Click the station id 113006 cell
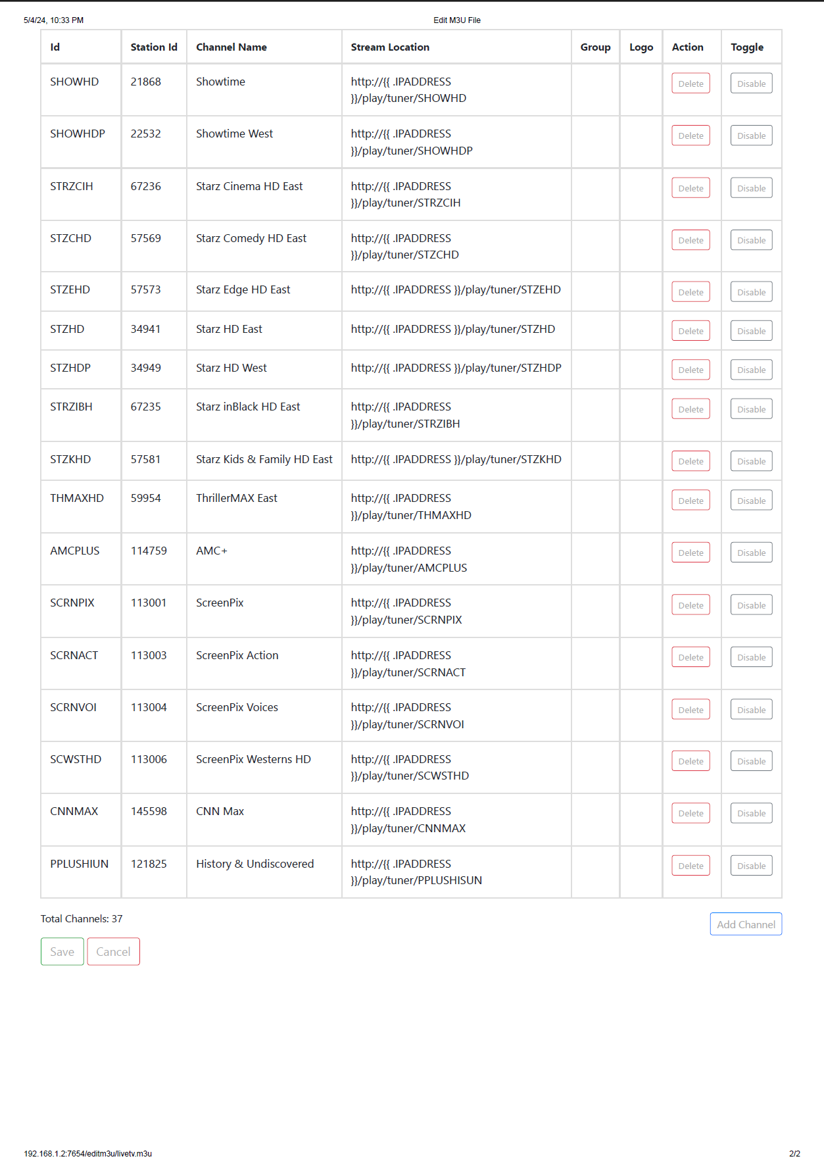Viewport: 824px width, 1169px height. [x=149, y=759]
